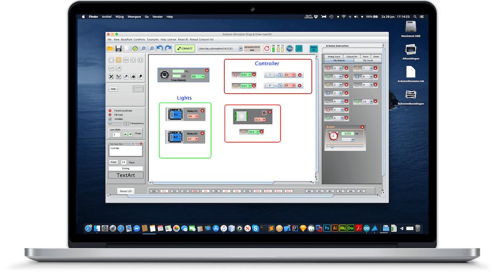Select the paint bucket fill tool
This screenshot has width=497, height=273.
(133, 76)
